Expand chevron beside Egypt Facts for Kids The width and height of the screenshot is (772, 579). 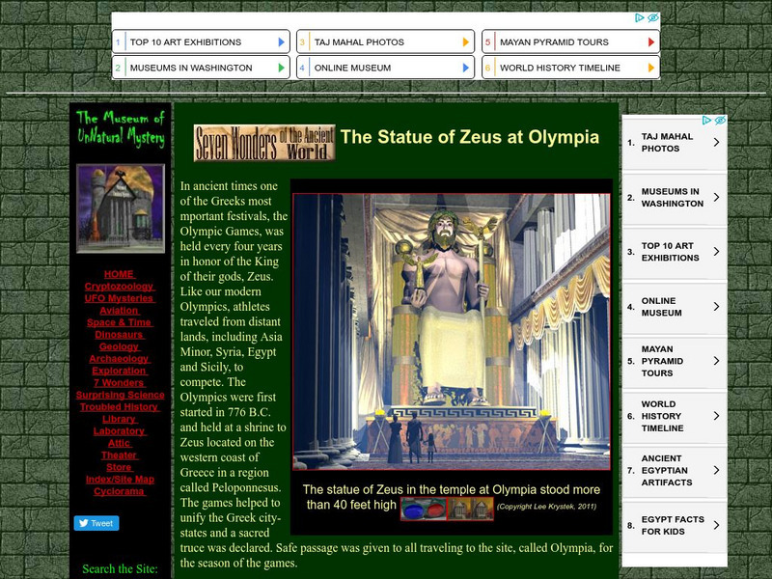716,525
